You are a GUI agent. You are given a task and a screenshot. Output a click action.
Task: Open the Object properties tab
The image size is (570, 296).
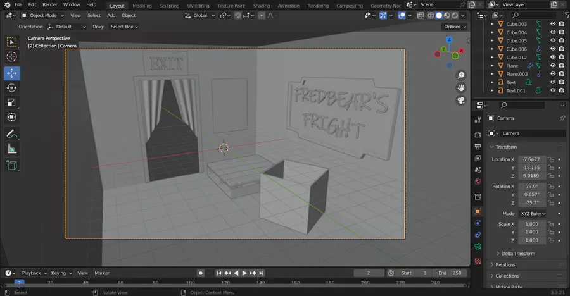pos(478,211)
